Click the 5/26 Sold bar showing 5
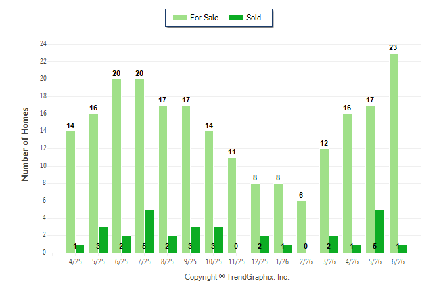 coord(379,232)
